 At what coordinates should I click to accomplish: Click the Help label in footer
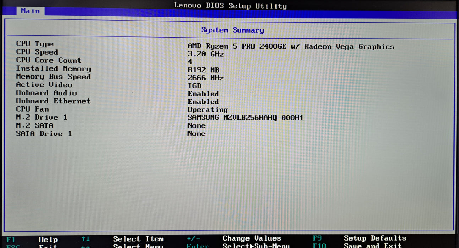tap(48, 239)
